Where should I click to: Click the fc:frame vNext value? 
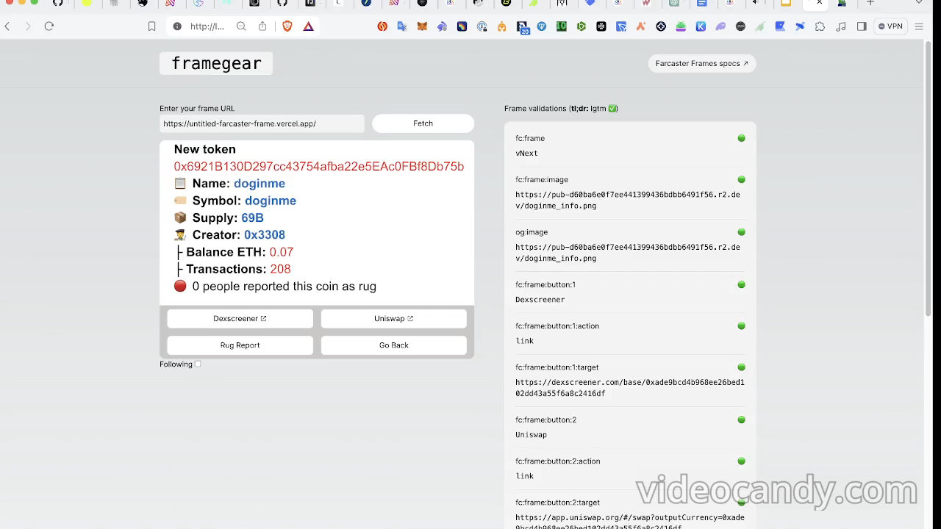[526, 154]
